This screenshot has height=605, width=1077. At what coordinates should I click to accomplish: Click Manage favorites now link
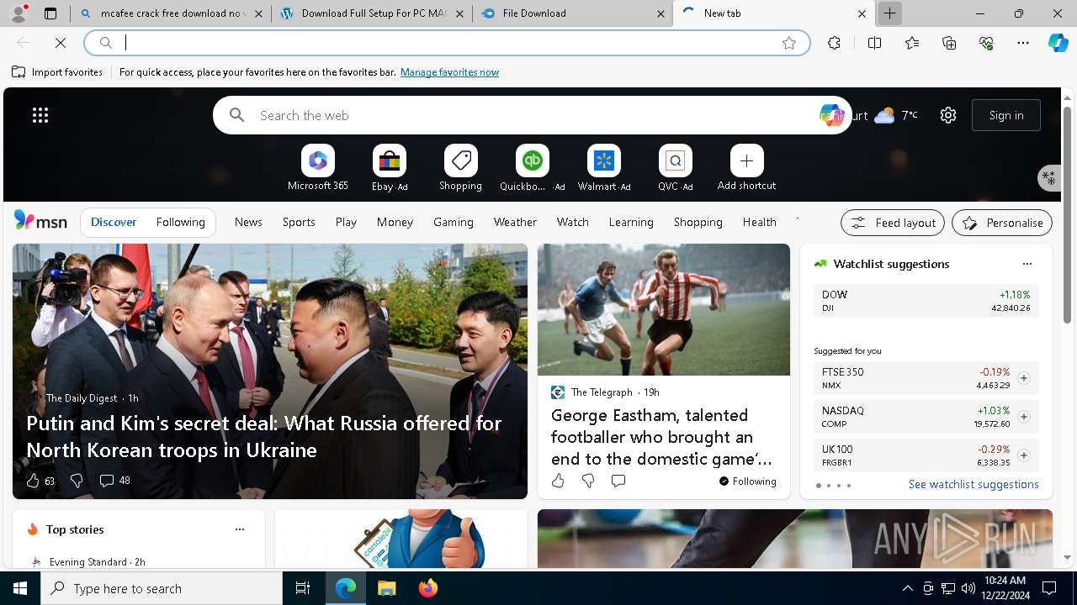(x=449, y=72)
